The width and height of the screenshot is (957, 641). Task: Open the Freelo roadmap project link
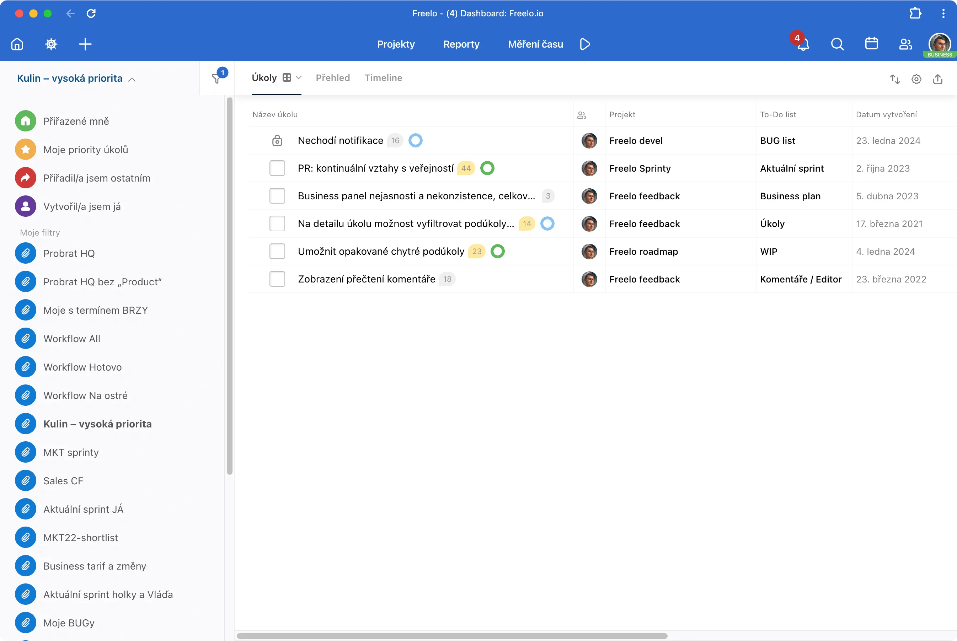point(643,252)
